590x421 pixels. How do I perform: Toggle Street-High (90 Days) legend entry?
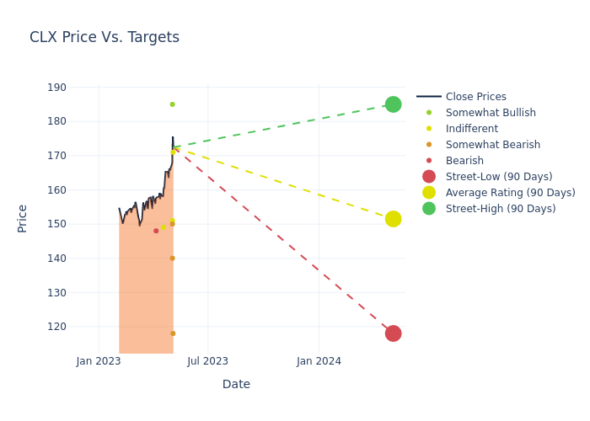[x=500, y=209]
